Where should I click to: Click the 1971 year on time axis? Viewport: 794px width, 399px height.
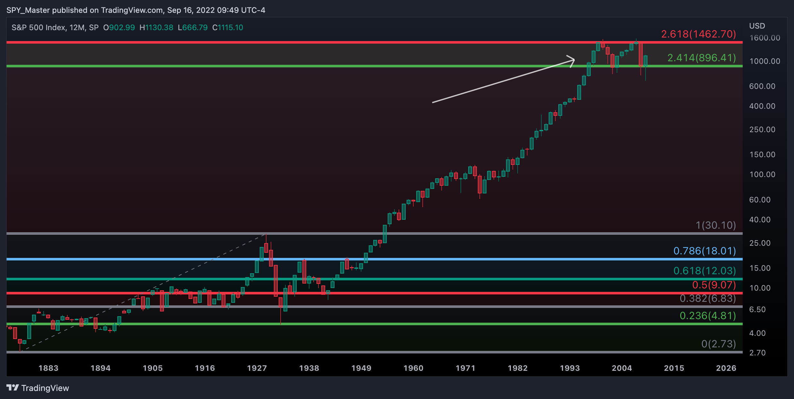point(466,368)
